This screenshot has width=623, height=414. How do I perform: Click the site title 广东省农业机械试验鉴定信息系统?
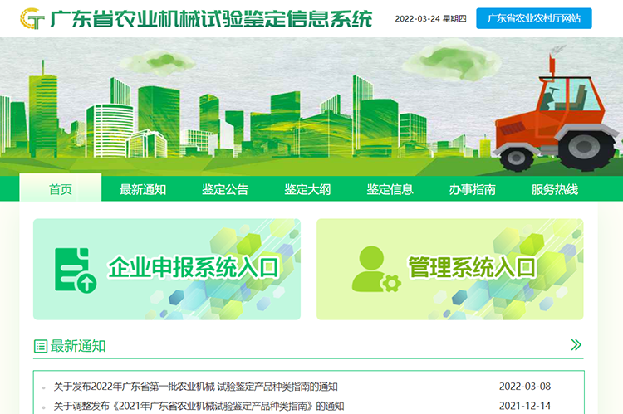click(x=211, y=18)
